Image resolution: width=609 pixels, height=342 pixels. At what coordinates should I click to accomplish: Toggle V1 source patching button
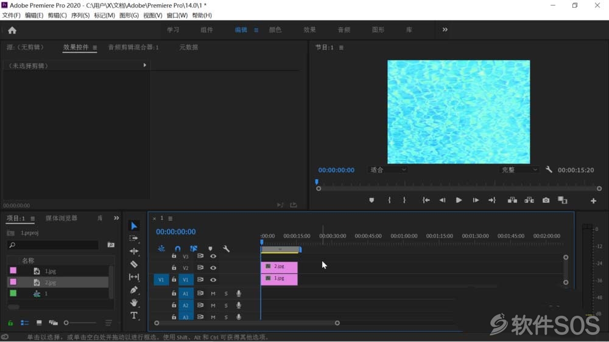click(161, 279)
